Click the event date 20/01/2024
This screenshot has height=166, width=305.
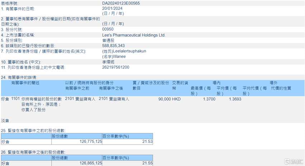[112, 8]
